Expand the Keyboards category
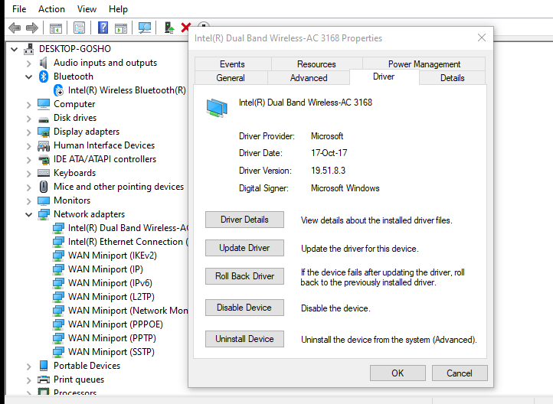Image resolution: width=553 pixels, height=404 pixels. pos(29,173)
